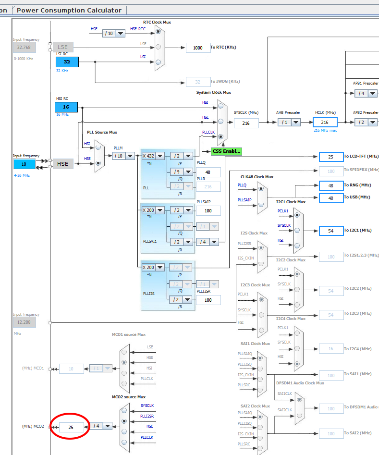The height and width of the screenshot is (455, 379).
Task: Open PLLSAI1 X 200 multiplier dropdown
Action: [160, 210]
